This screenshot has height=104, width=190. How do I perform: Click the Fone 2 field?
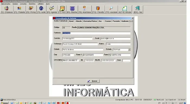120,55
